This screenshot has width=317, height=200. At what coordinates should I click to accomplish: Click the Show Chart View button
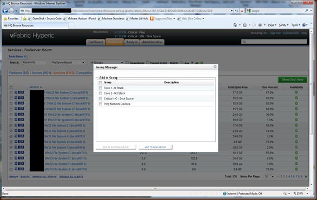click(x=293, y=79)
